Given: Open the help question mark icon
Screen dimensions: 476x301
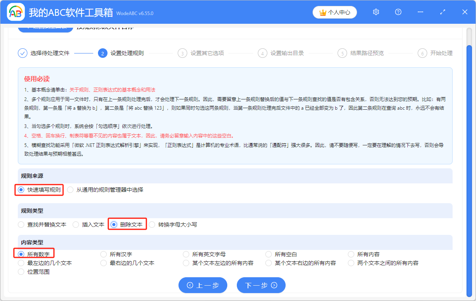Looking at the screenshot, I should (398, 12).
